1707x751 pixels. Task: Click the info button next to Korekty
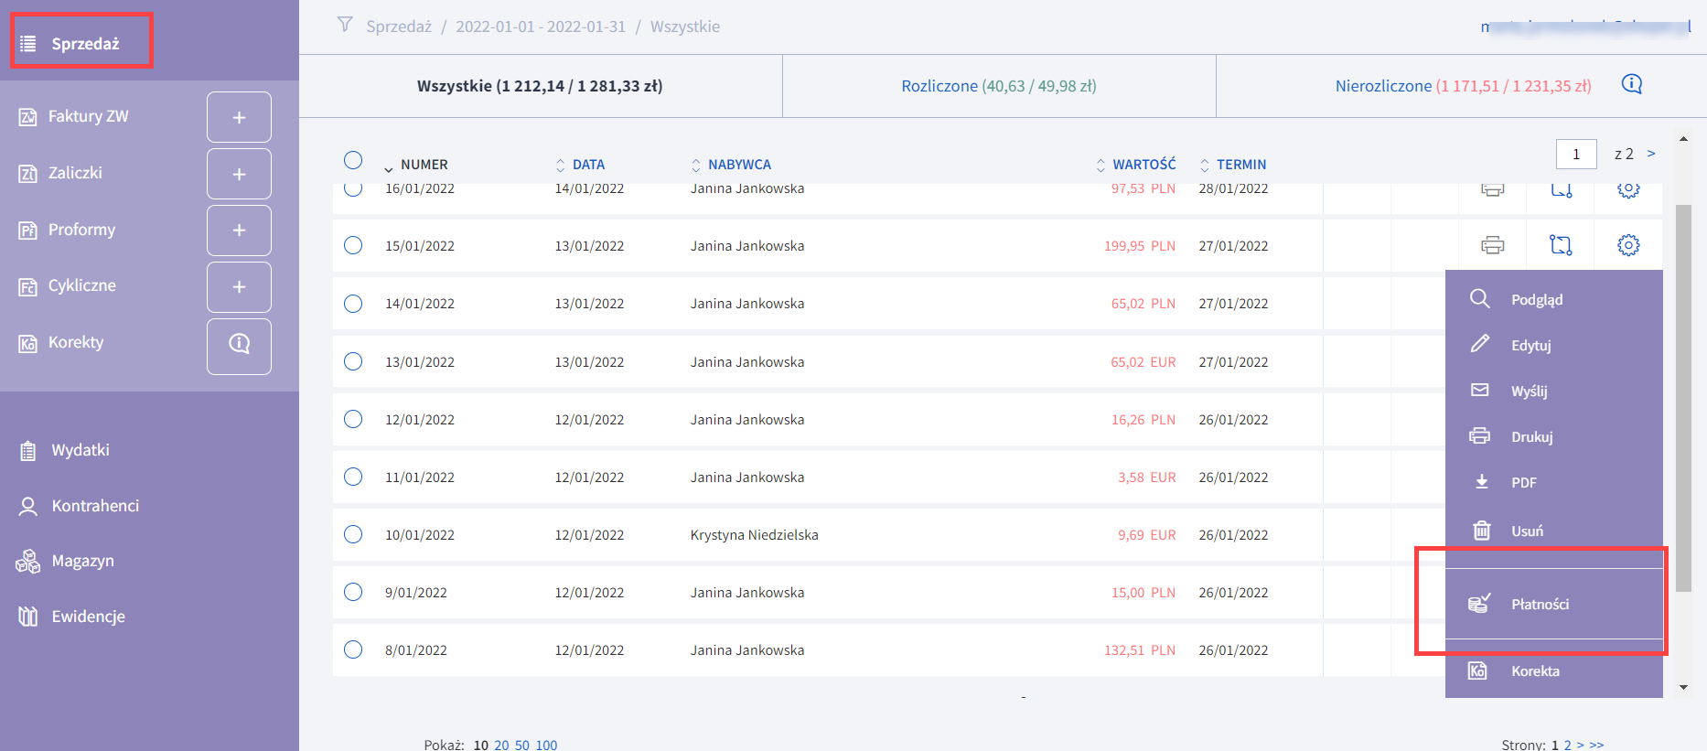pyautogui.click(x=239, y=344)
